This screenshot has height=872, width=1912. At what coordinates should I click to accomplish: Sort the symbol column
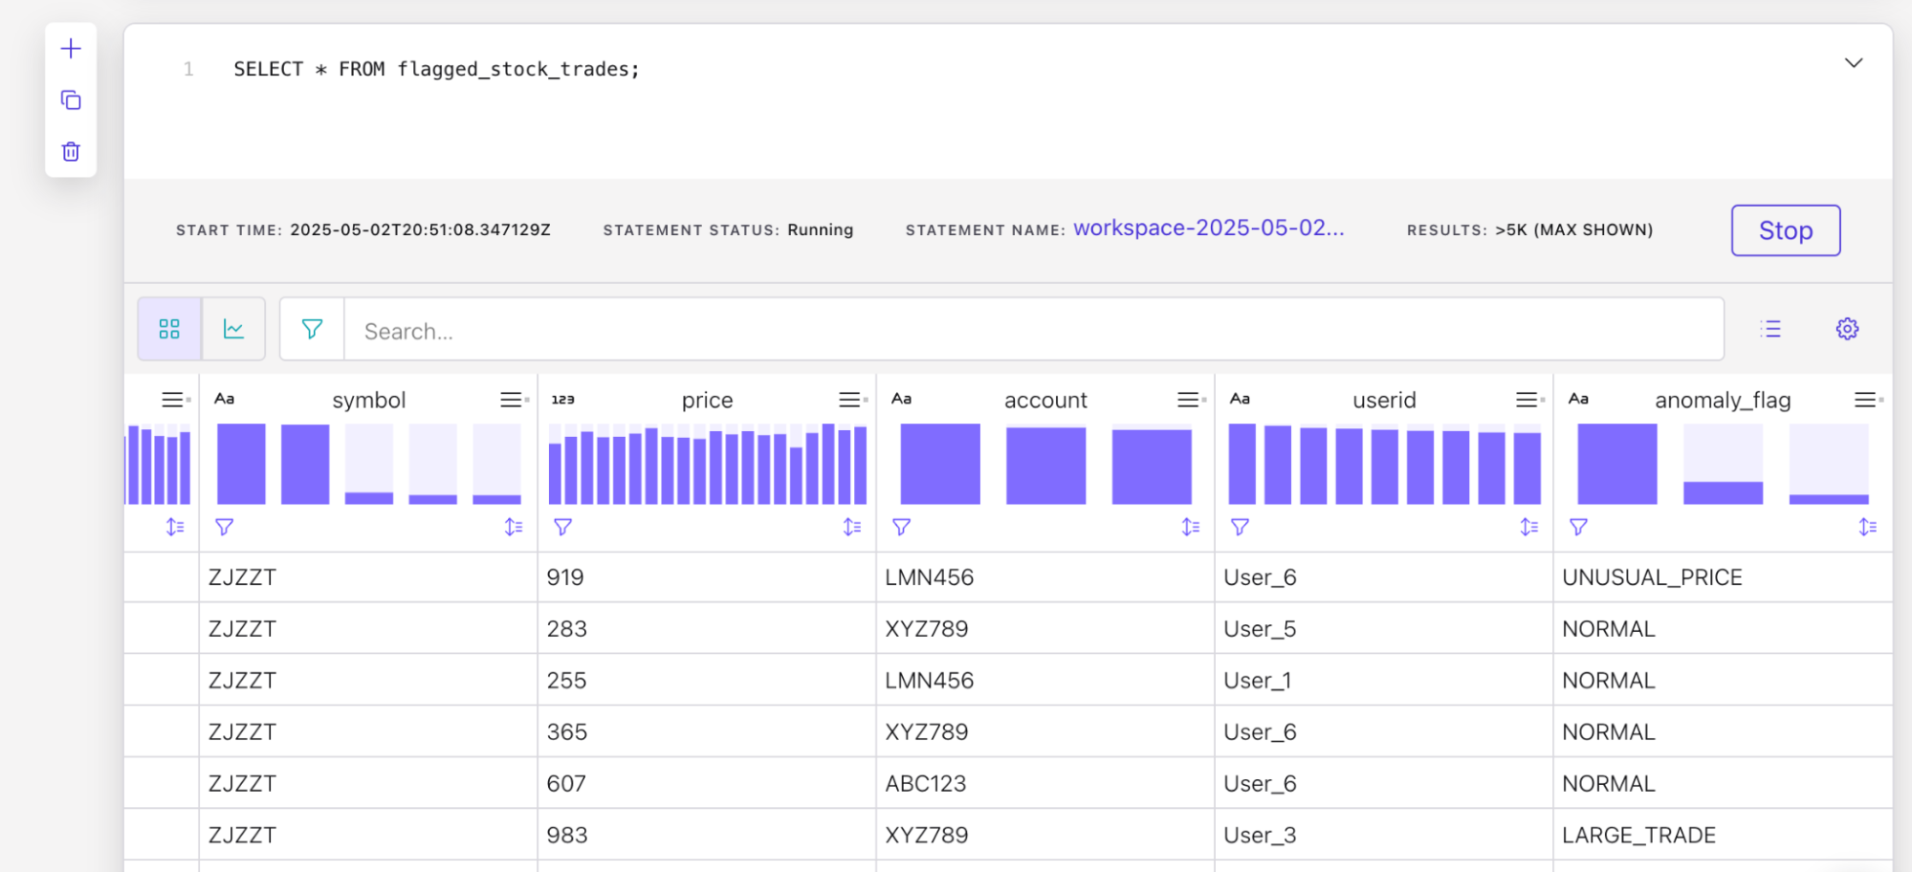click(514, 527)
